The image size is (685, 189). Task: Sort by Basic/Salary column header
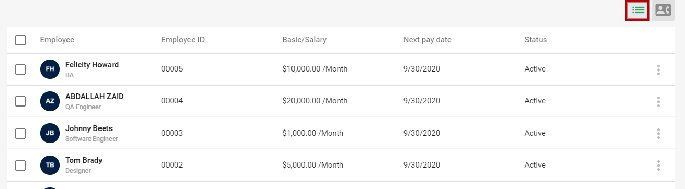[304, 40]
